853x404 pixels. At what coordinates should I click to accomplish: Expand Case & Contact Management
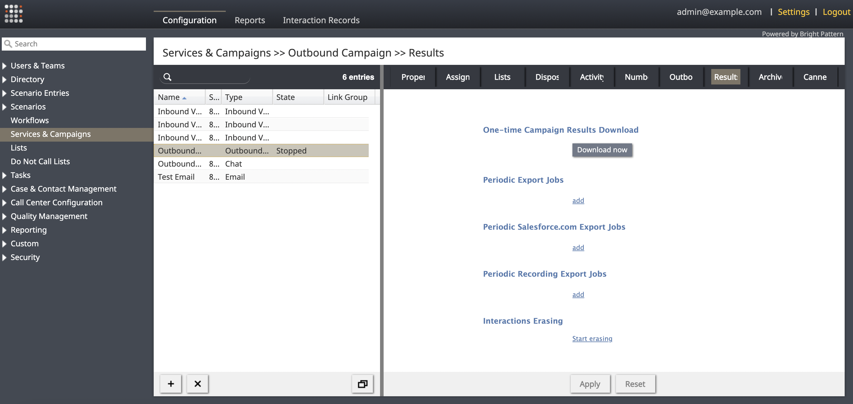(x=4, y=189)
